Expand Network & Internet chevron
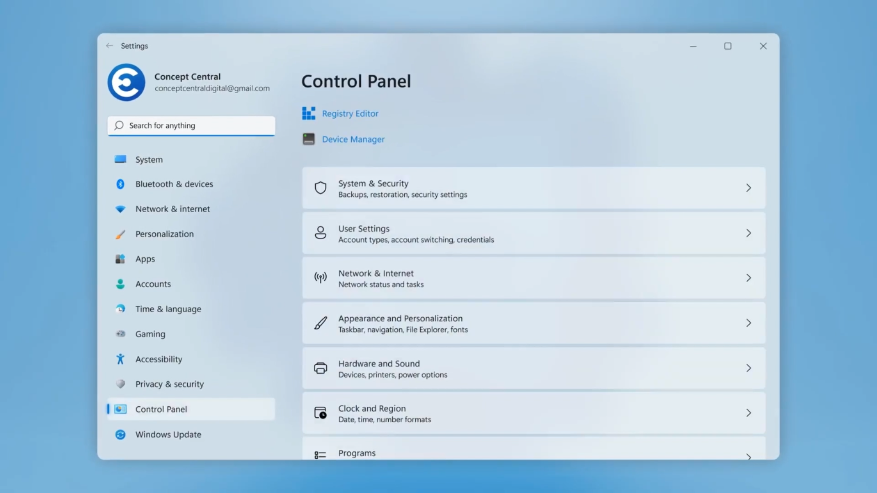877x493 pixels. coord(748,278)
